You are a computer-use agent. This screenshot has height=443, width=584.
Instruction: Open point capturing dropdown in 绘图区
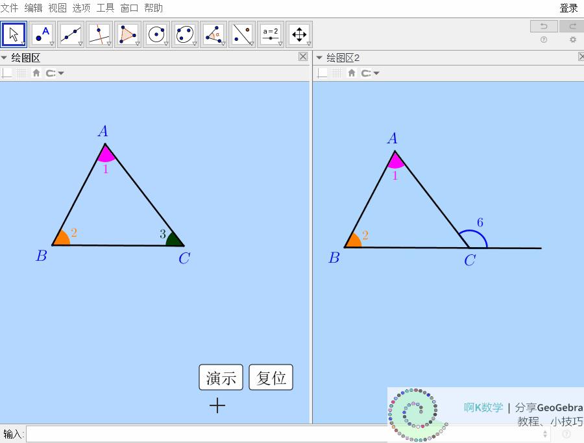coord(55,73)
